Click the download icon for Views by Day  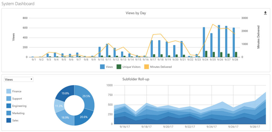pos(265,13)
